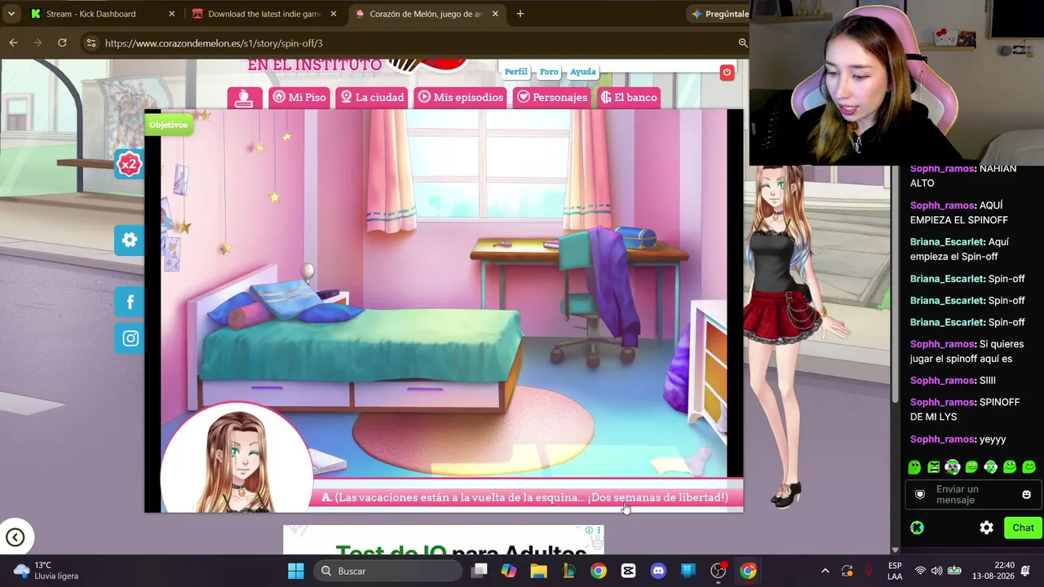Click the address bar URL
This screenshot has height=587, width=1044.
point(214,43)
